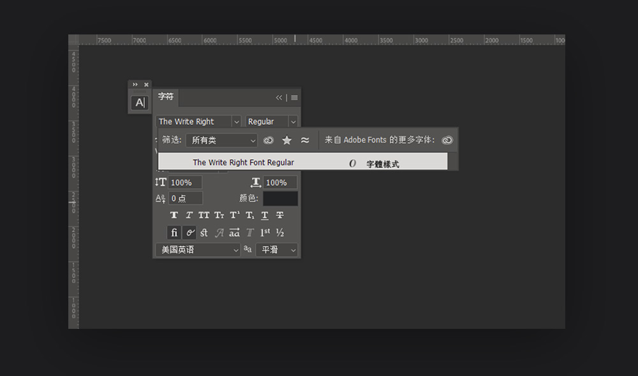Viewport: 638px width, 376px height.
Task: Toggle Faux Italic text style
Action: [189, 215]
